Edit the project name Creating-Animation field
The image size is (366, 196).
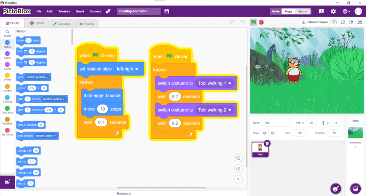coord(139,11)
